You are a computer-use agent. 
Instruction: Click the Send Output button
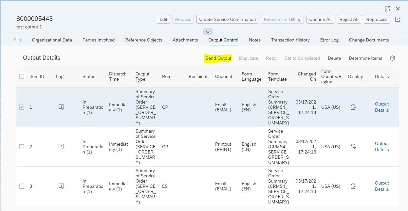(x=218, y=58)
